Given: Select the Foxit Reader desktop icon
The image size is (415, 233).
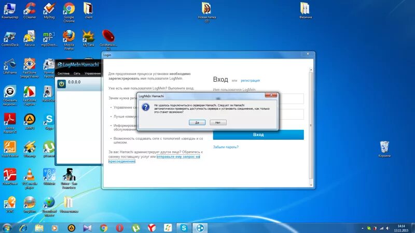Looking at the screenshot, I should [x=10, y=149].
